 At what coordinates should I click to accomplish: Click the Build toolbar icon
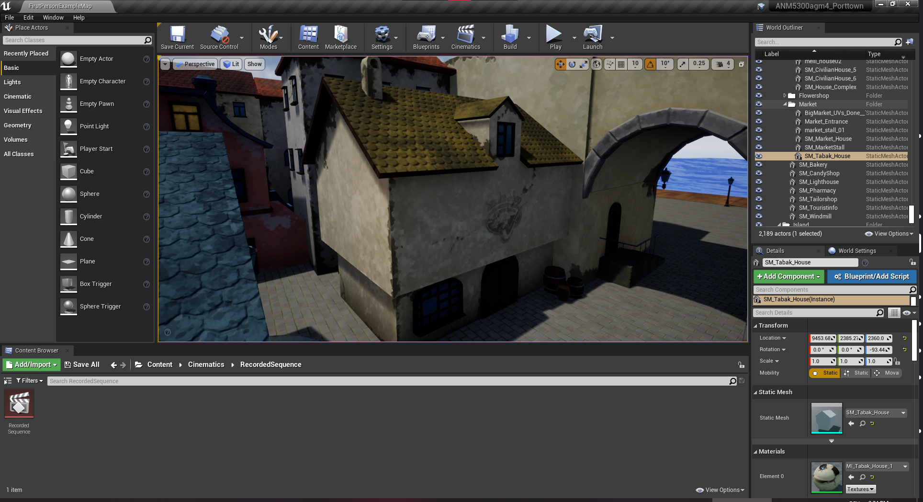[x=510, y=37]
